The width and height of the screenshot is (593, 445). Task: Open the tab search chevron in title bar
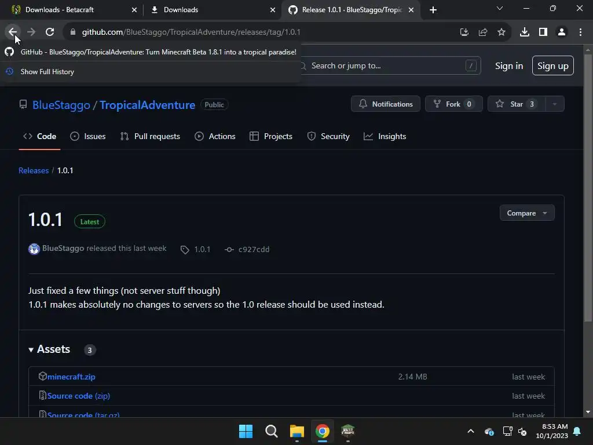tap(500, 8)
